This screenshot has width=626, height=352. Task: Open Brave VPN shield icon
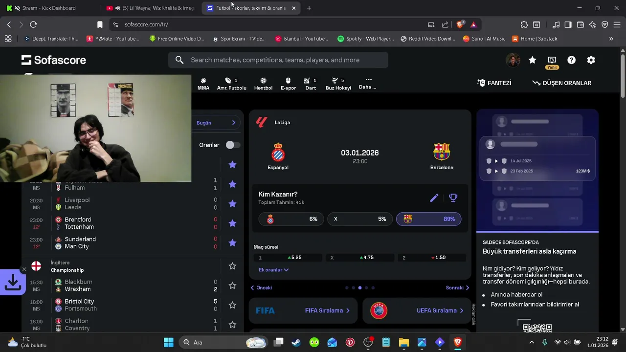coord(604,24)
